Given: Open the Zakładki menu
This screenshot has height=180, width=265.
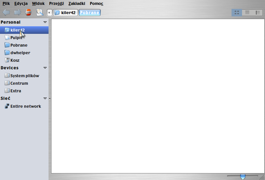Looking at the screenshot, I should [77, 4].
